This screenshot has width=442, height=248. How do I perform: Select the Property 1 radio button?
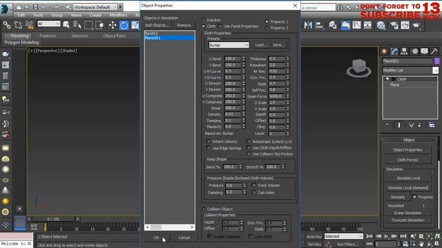point(267,21)
